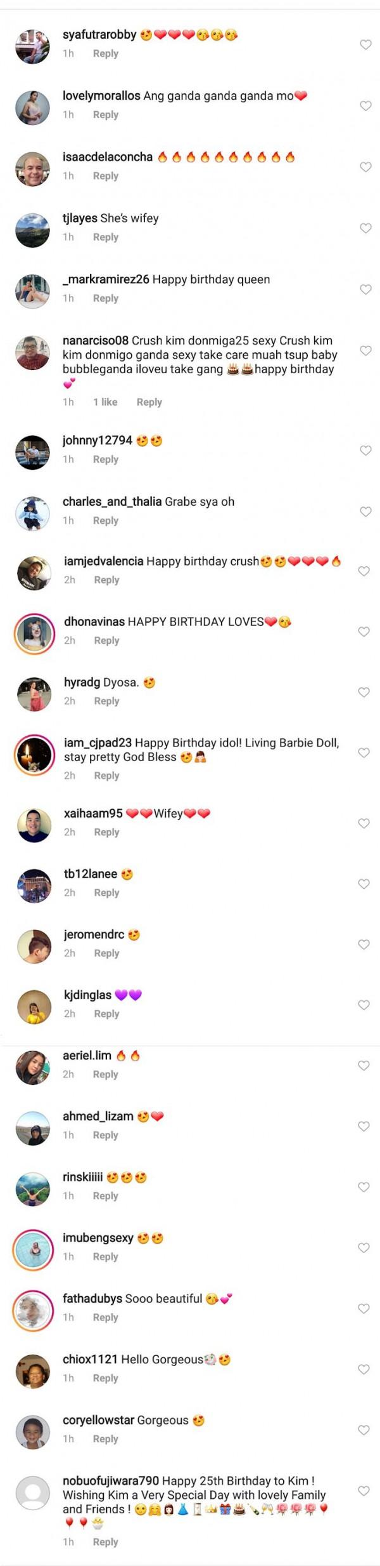Tap heart icon on lovelymorallos comment
The image size is (380, 1566).
tap(365, 105)
